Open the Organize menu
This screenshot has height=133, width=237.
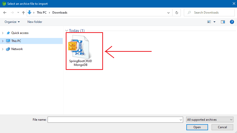coord(12,22)
